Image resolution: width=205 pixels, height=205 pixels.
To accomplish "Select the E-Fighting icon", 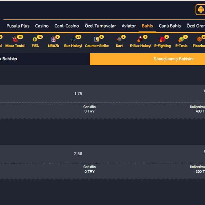I will tap(162, 40).
